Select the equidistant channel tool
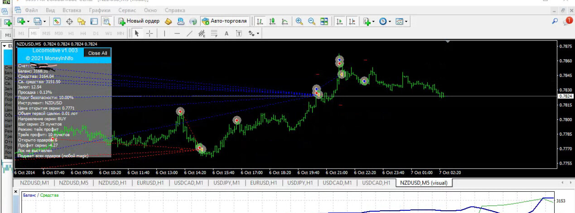 tap(202, 33)
